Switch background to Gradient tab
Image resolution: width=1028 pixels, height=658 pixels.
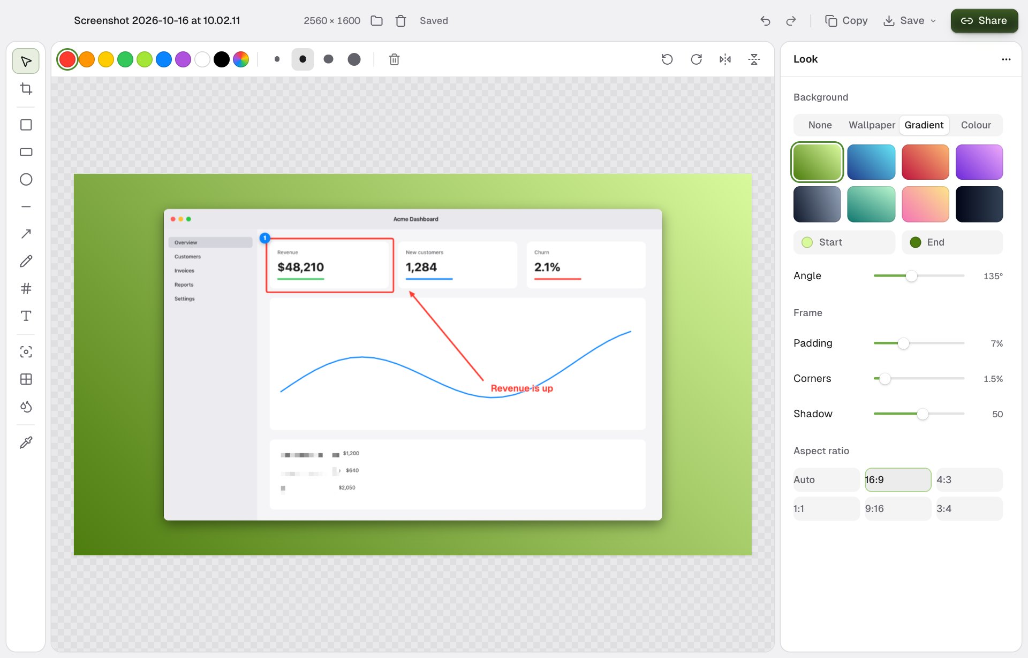tap(924, 125)
